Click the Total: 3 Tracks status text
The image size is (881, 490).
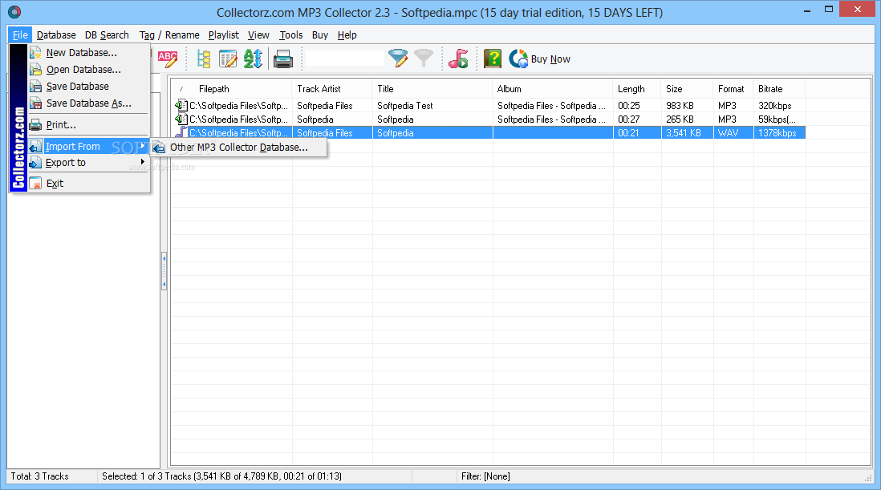(x=40, y=476)
